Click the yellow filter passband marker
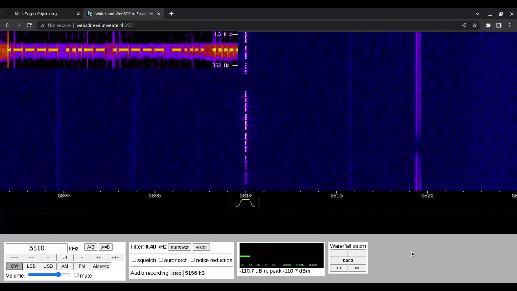The height and width of the screenshot is (291, 517). [246, 203]
